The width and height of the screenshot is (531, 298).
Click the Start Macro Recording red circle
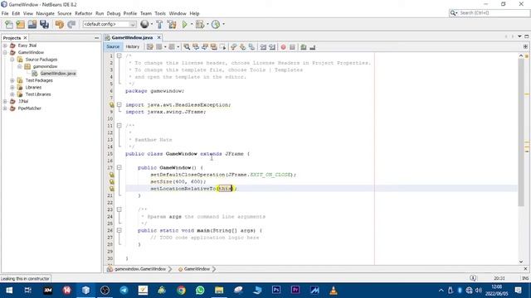tap(284, 47)
